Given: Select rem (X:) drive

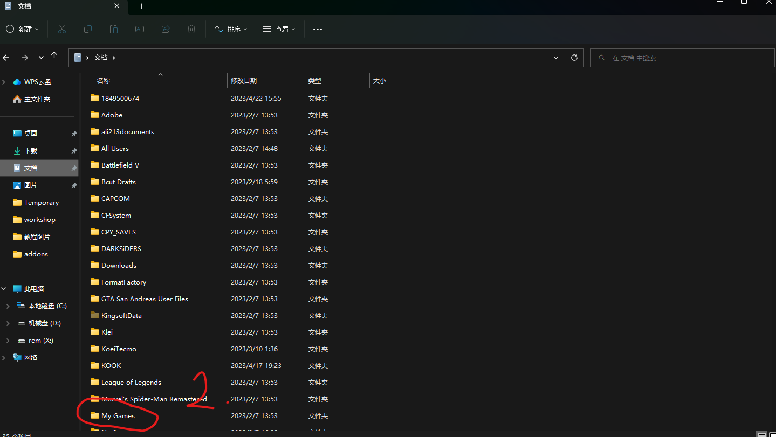Looking at the screenshot, I should [36, 341].
